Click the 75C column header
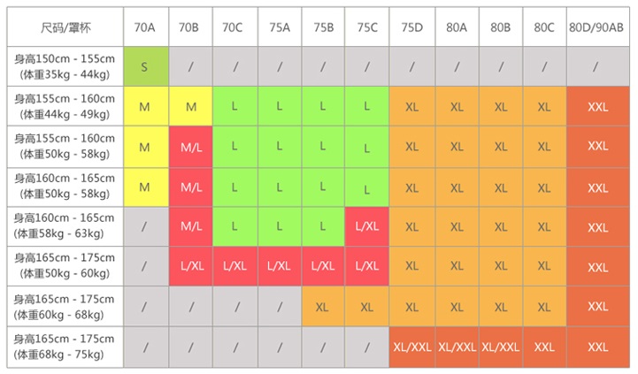The image size is (638, 374). [x=367, y=27]
